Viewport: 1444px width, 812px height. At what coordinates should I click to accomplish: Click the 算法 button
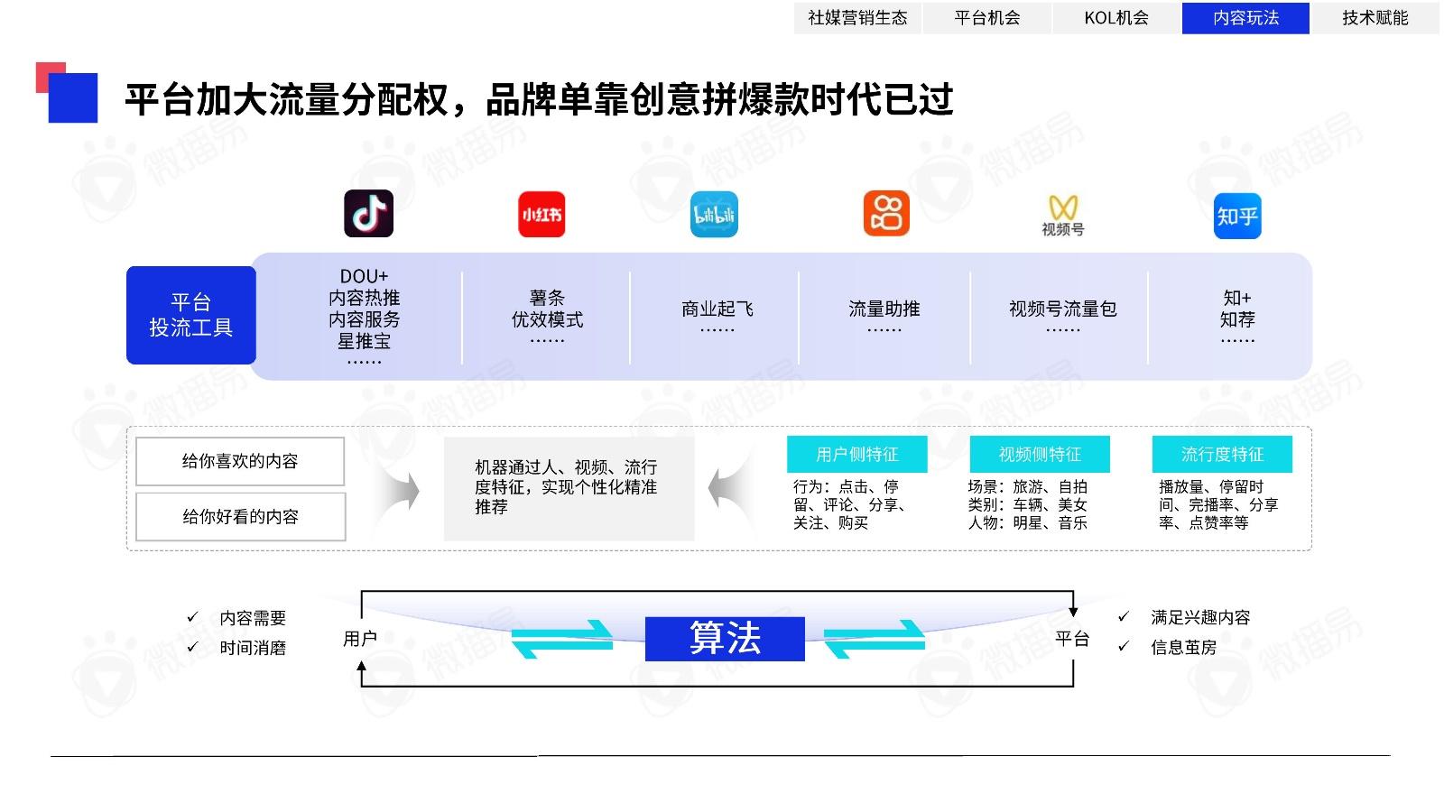tap(724, 638)
